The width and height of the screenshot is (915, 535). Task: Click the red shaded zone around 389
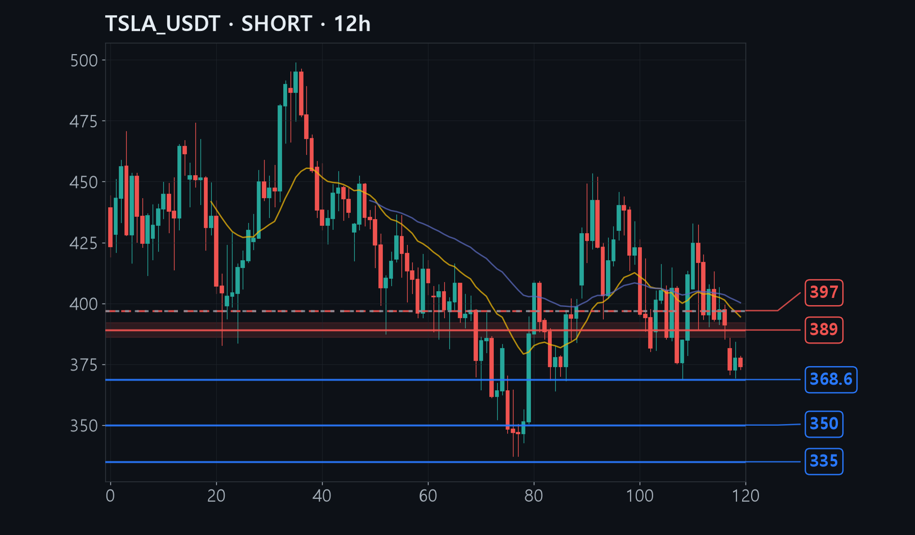pyautogui.click(x=425, y=330)
